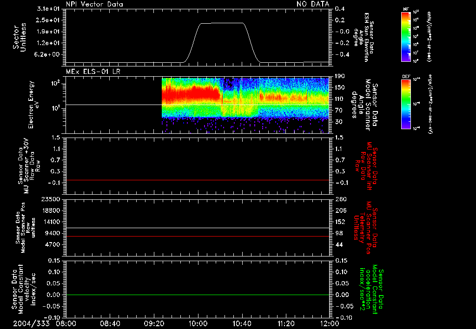Click the red line in the MU Scanner +30V panel
This screenshot has width=476, height=329.
[197, 180]
